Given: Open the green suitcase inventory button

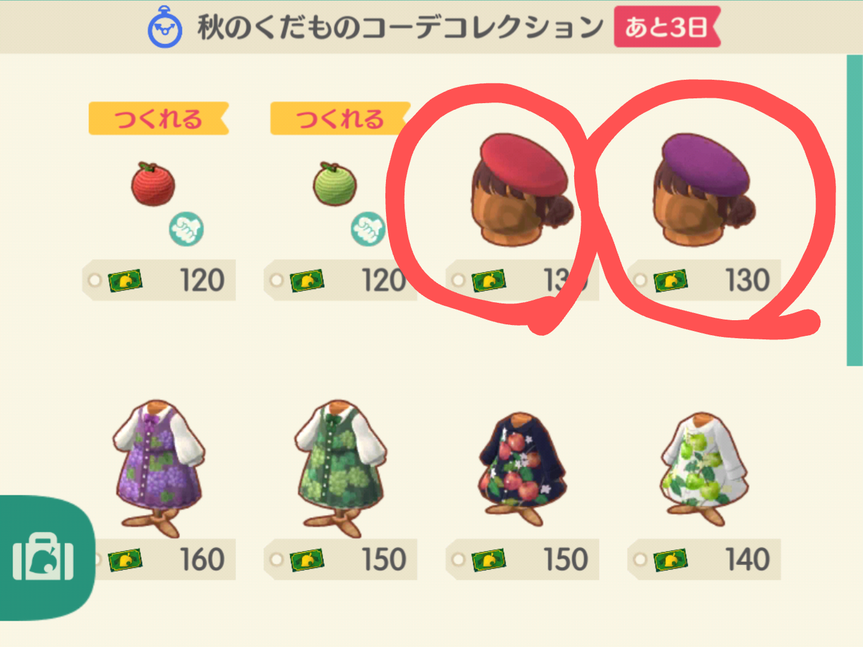Looking at the screenshot, I should pyautogui.click(x=44, y=557).
